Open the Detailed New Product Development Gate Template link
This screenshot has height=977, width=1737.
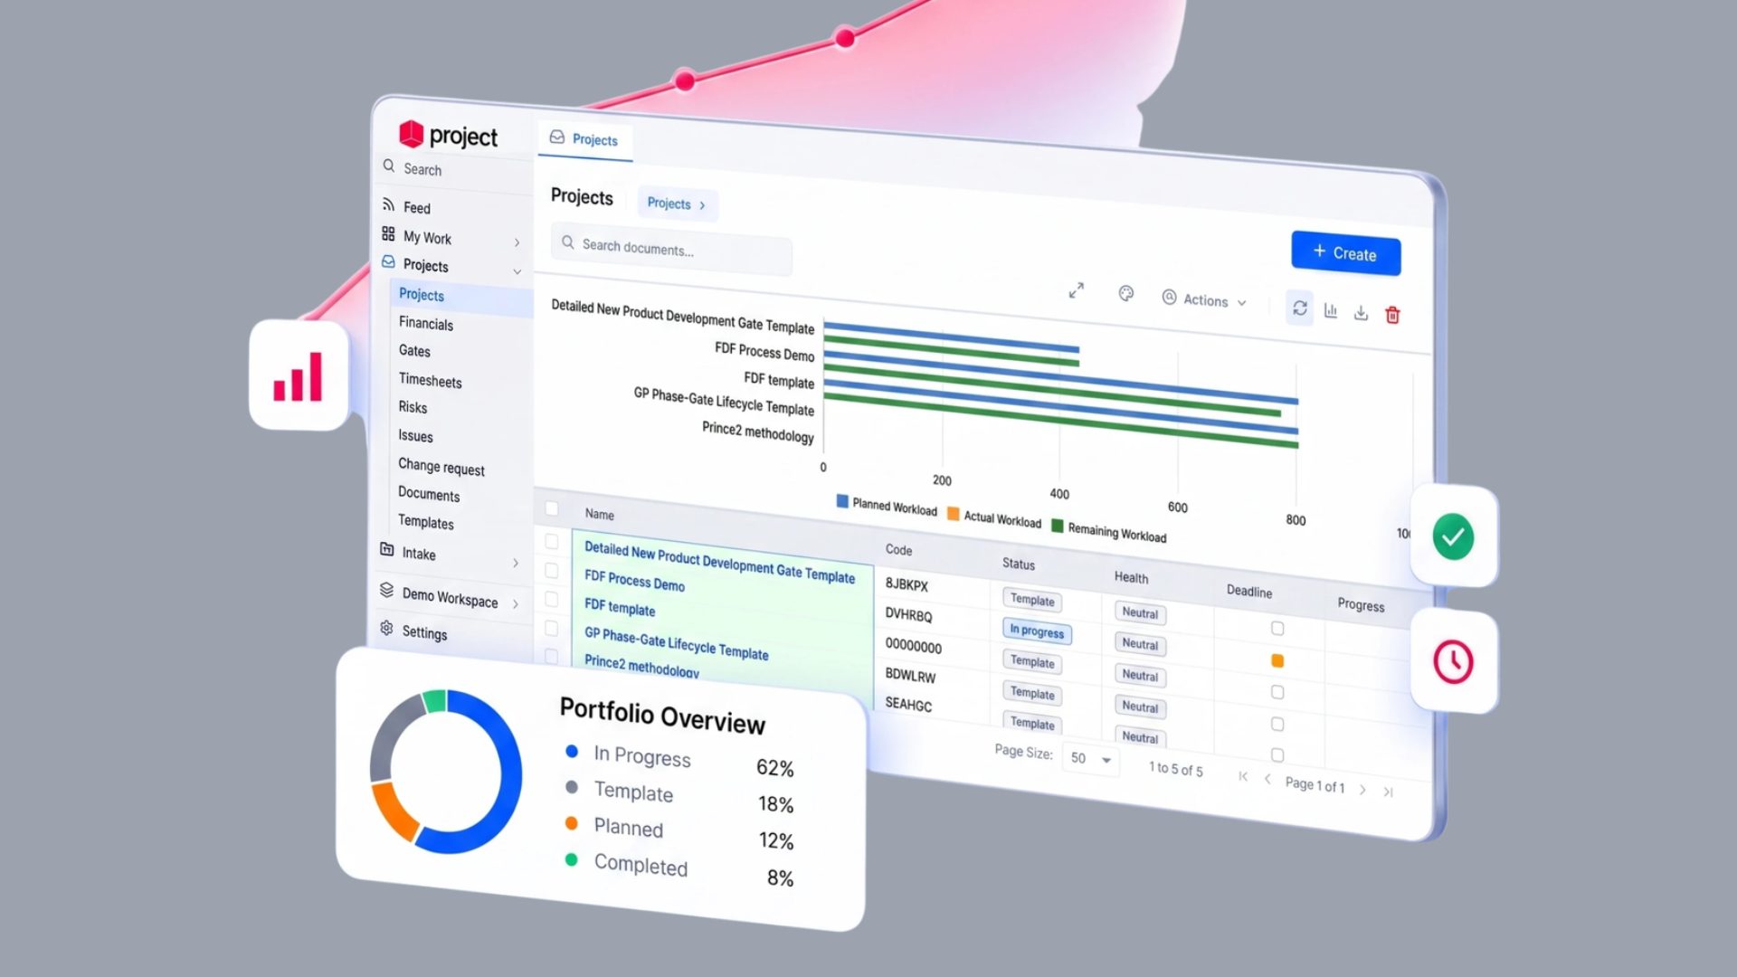click(x=719, y=562)
